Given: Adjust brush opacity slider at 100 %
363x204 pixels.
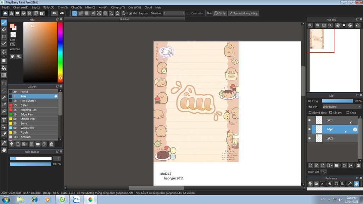Looking at the screenshot, I should click(x=30, y=164).
